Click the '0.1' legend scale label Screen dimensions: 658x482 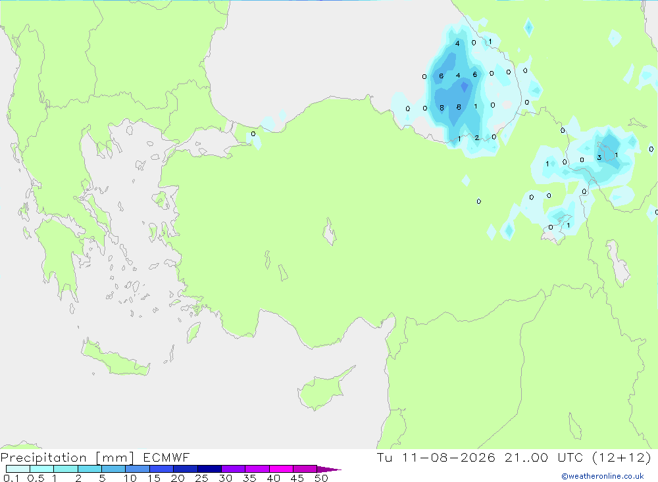pos(11,478)
